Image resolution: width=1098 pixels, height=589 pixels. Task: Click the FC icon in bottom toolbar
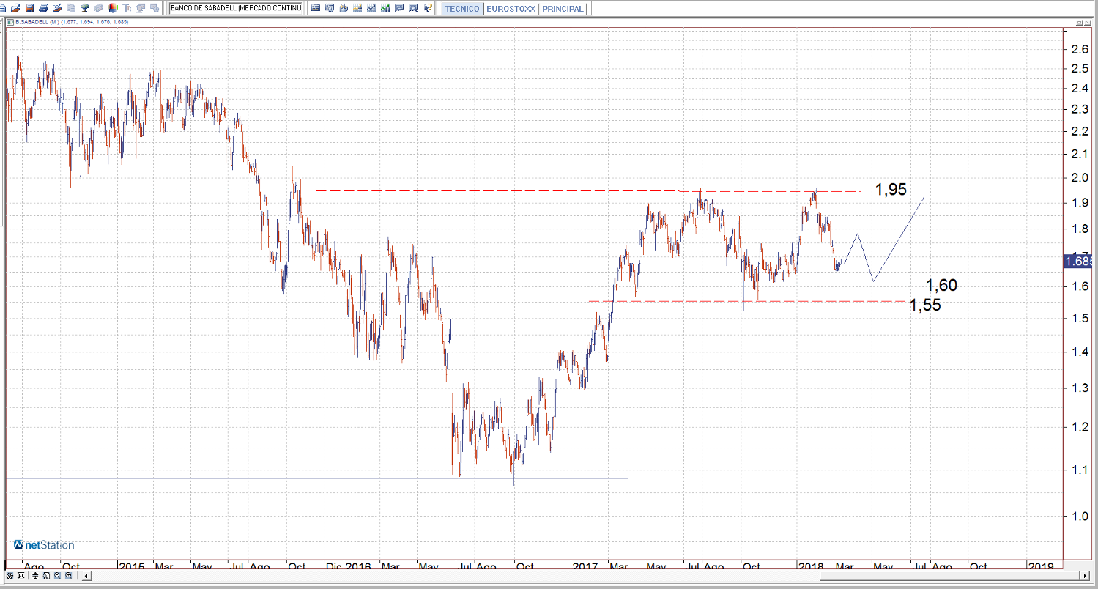(x=20, y=577)
